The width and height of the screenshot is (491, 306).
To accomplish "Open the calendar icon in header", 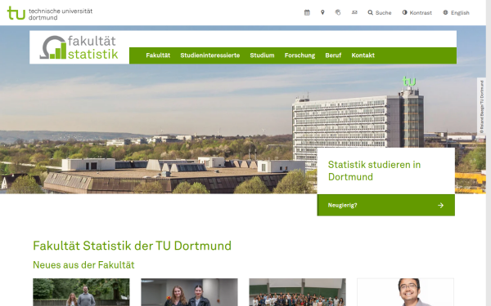I will (x=307, y=12).
